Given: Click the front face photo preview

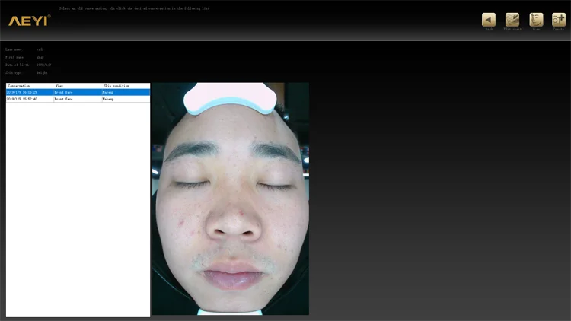Looking at the screenshot, I should pos(230,198).
